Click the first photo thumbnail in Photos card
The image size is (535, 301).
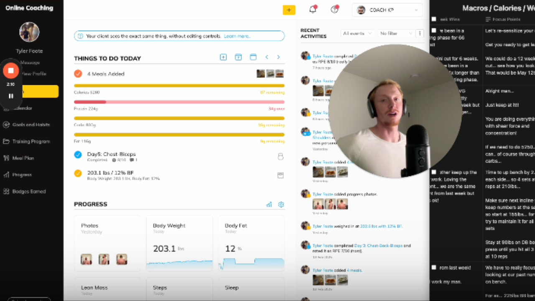tap(86, 259)
